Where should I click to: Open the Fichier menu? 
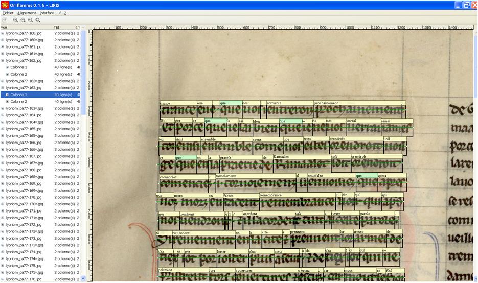click(8, 13)
